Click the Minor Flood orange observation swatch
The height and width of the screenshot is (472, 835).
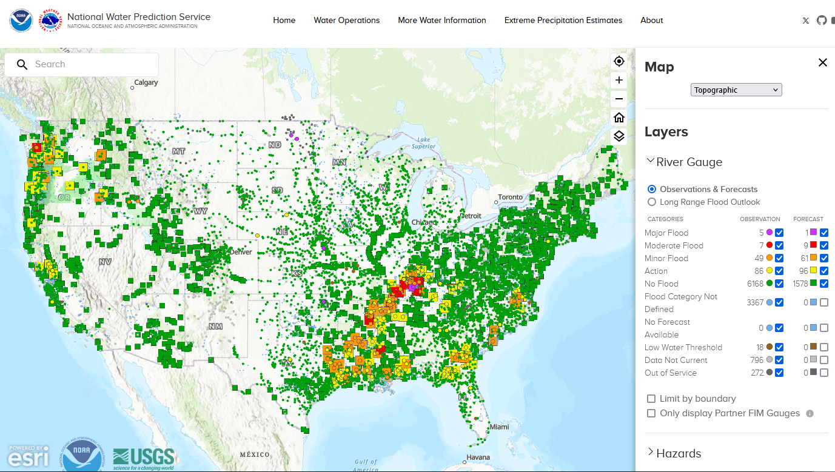pos(770,258)
